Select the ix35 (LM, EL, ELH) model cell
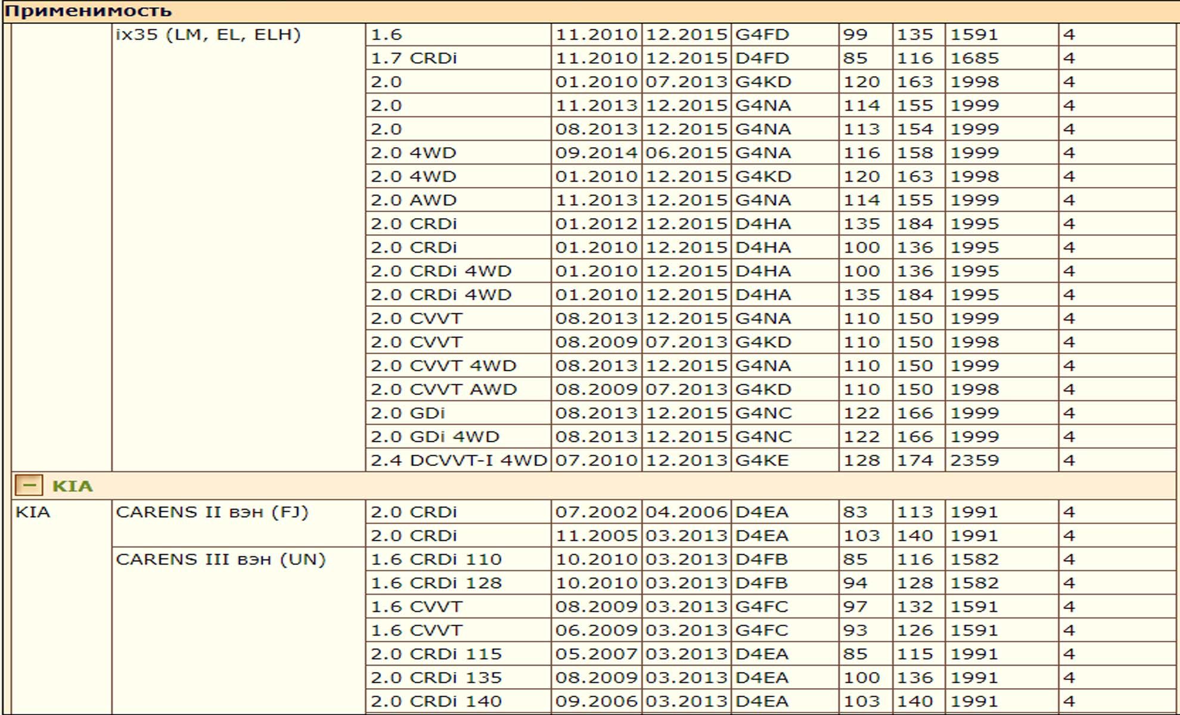This screenshot has height=715, width=1180. coord(208,35)
